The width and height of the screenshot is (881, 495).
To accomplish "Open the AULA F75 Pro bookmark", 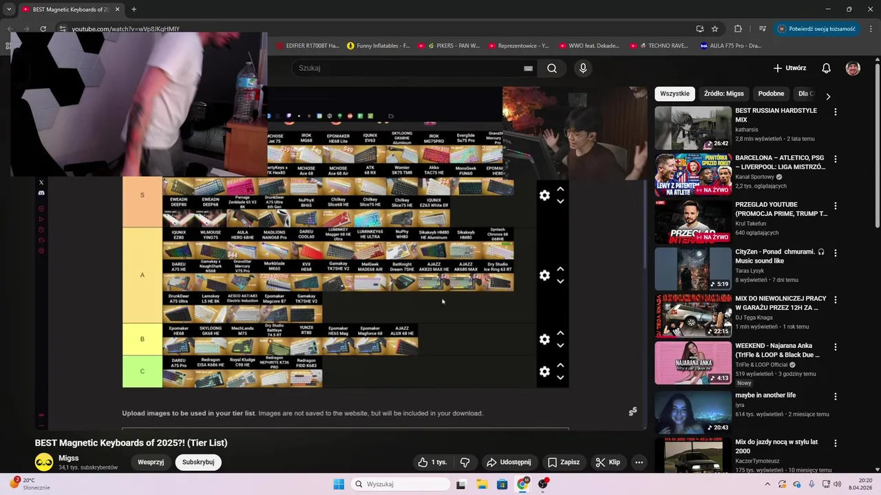I will pos(731,46).
